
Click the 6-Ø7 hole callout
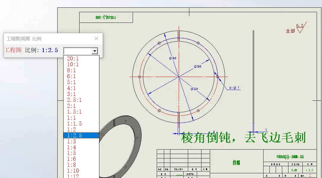tap(234, 88)
